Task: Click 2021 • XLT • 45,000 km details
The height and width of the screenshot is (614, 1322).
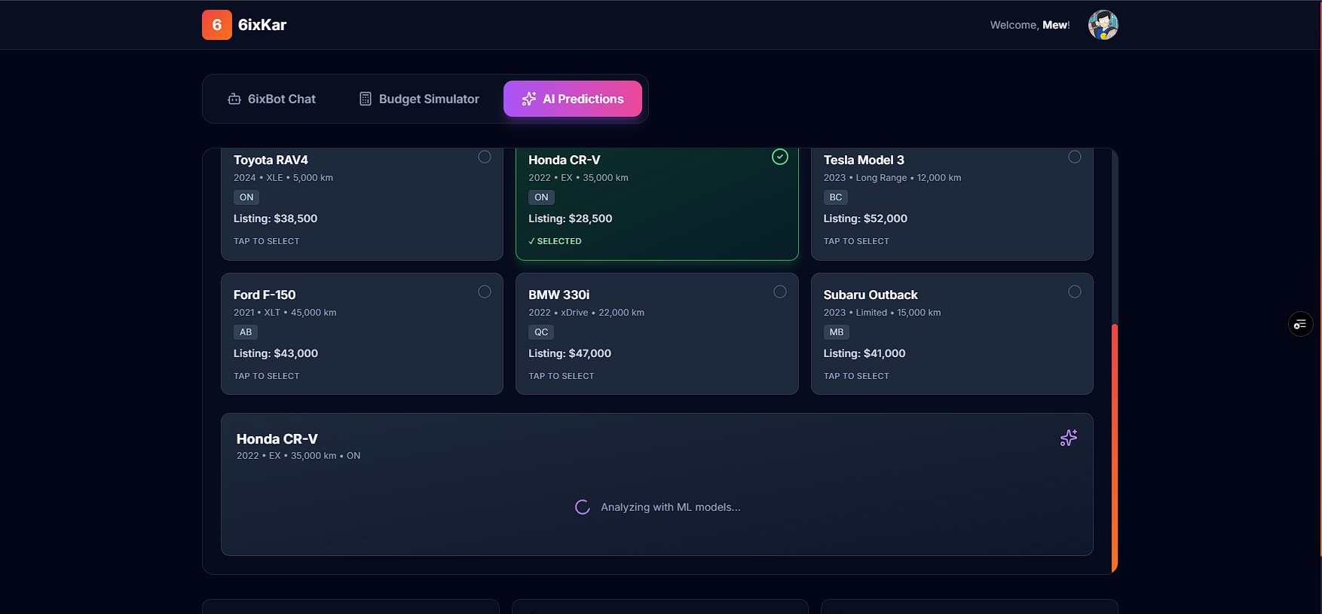Action: 285,313
